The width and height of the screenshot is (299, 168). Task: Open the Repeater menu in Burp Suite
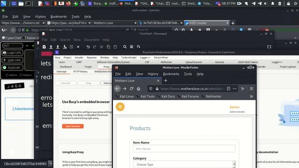92,57
